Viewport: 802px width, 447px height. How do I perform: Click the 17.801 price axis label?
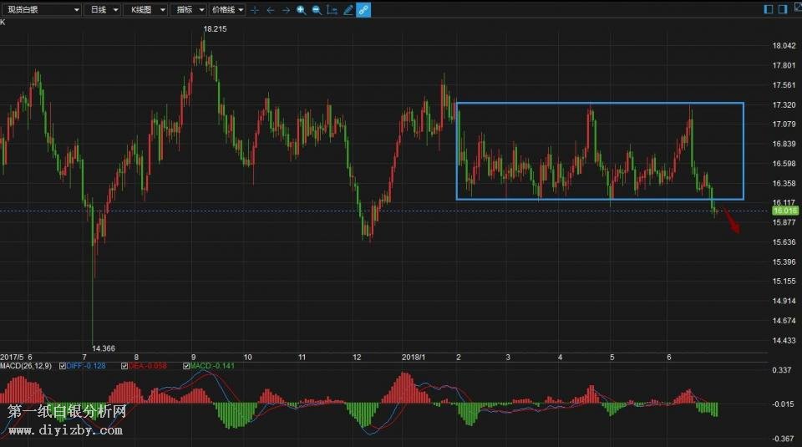pos(784,65)
